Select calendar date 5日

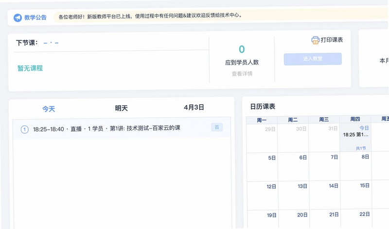[272, 158]
